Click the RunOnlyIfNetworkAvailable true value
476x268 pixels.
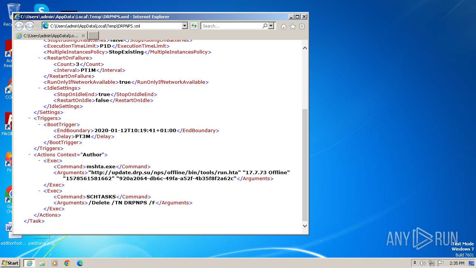click(125, 82)
